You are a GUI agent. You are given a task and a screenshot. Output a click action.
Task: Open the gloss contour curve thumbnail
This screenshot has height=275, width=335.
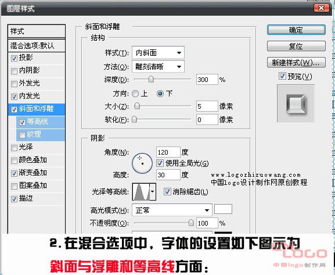point(141,192)
